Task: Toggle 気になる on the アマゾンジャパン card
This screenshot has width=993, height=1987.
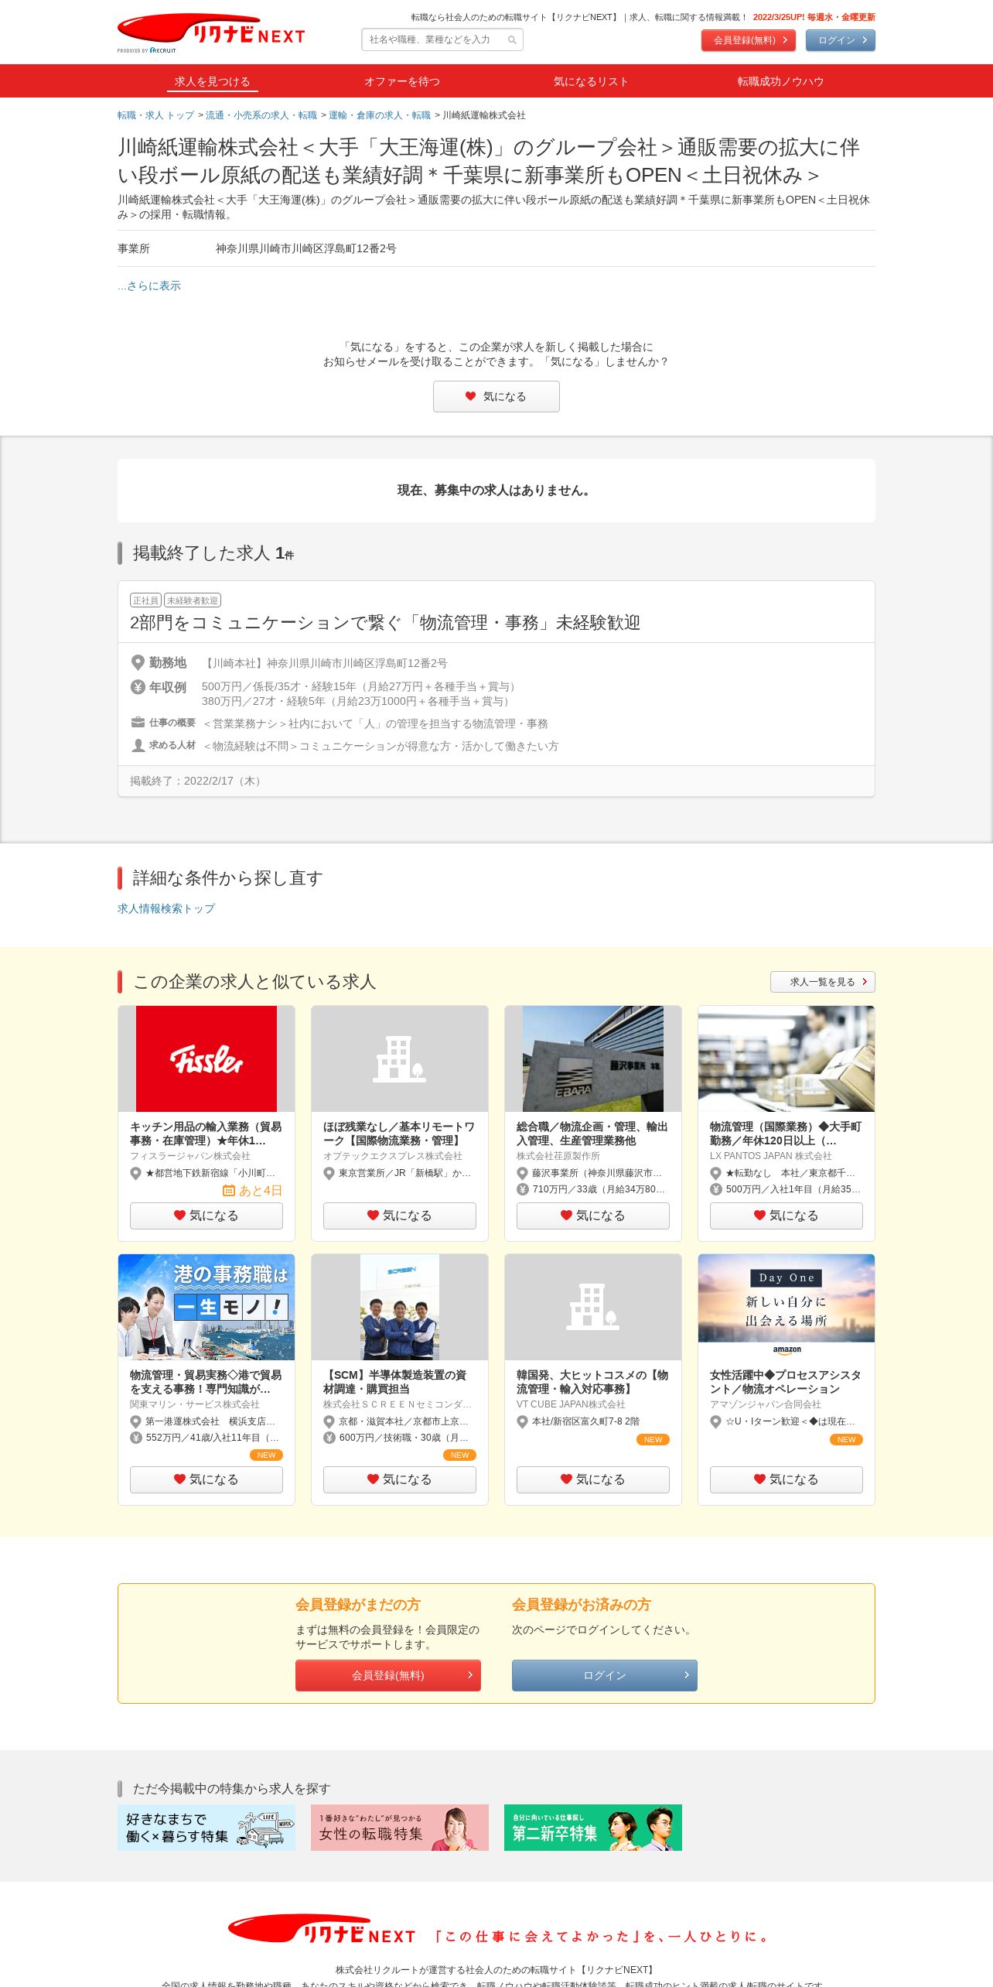Action: click(787, 1479)
